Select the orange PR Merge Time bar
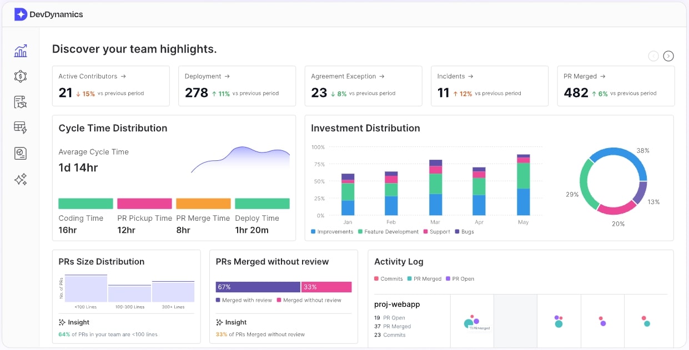 (x=203, y=204)
